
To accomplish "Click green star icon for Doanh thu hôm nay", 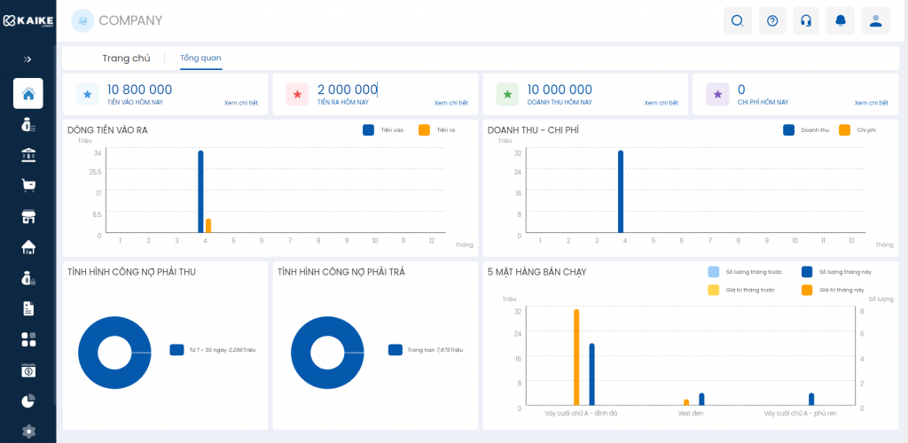I will [x=507, y=94].
